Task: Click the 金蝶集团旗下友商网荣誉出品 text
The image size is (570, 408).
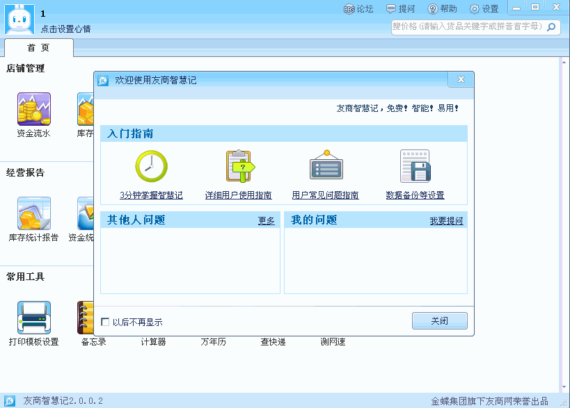Action: tap(490, 401)
